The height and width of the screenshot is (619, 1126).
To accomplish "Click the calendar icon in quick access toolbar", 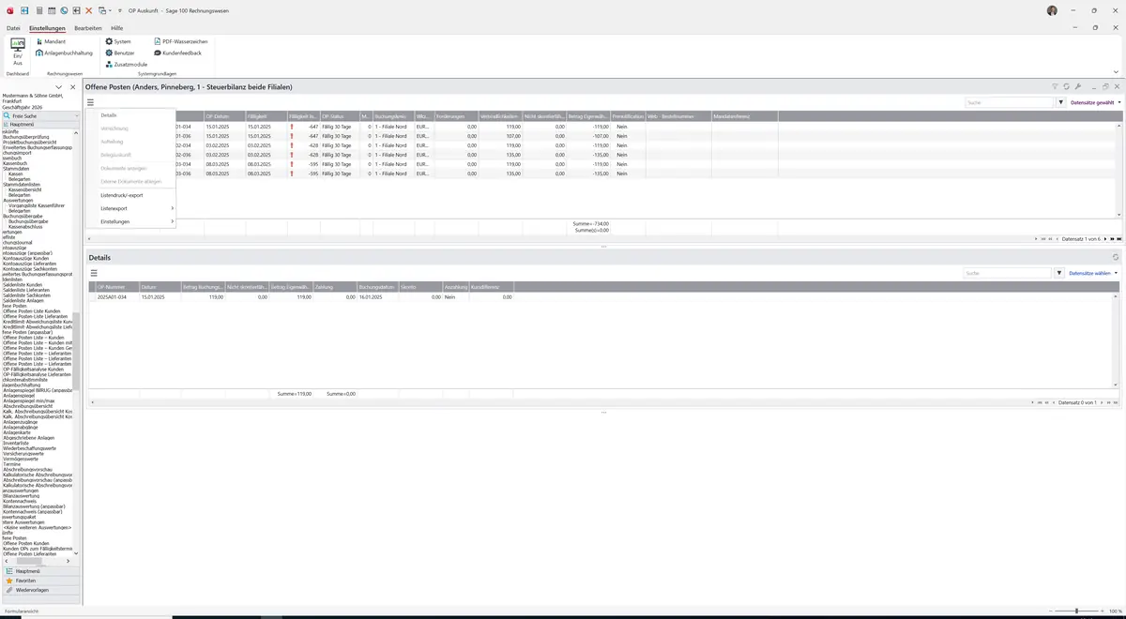I will tap(52, 10).
